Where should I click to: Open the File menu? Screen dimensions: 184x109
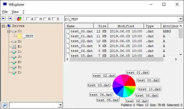pos(5,12)
